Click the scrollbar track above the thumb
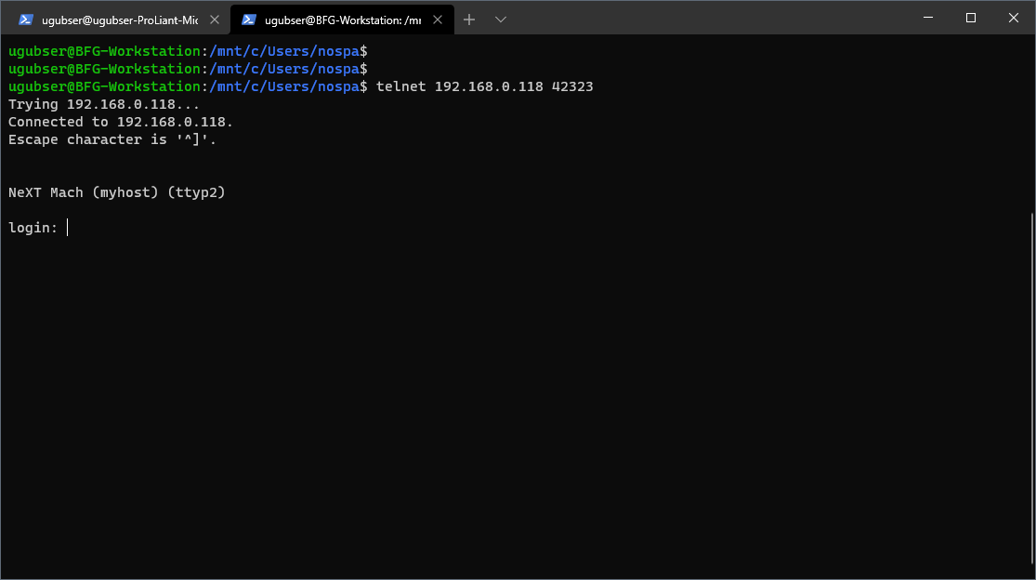Screen dimensions: 1036x580 pos(1030,121)
